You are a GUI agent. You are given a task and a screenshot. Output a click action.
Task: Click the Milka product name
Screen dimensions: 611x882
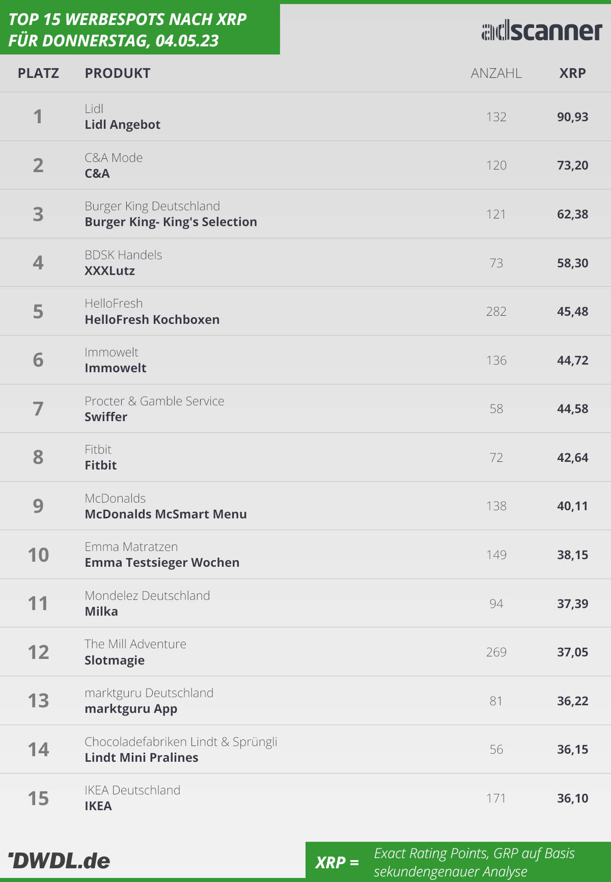[x=101, y=611]
